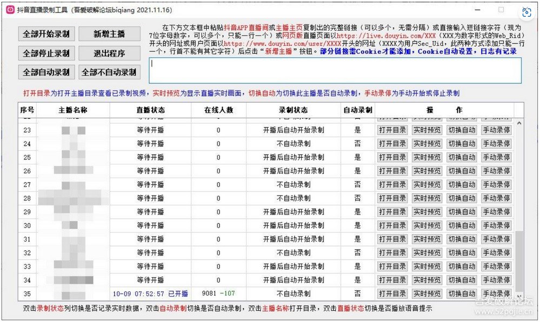Open row 35 folder with 打开目录
The width and height of the screenshot is (540, 322).
pyautogui.click(x=392, y=294)
